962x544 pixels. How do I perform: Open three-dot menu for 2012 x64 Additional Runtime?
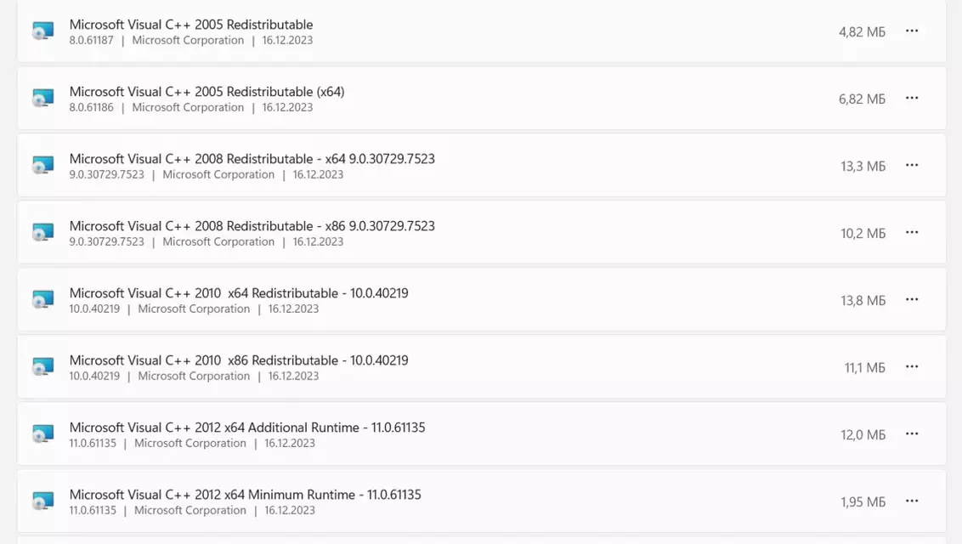[x=912, y=433]
